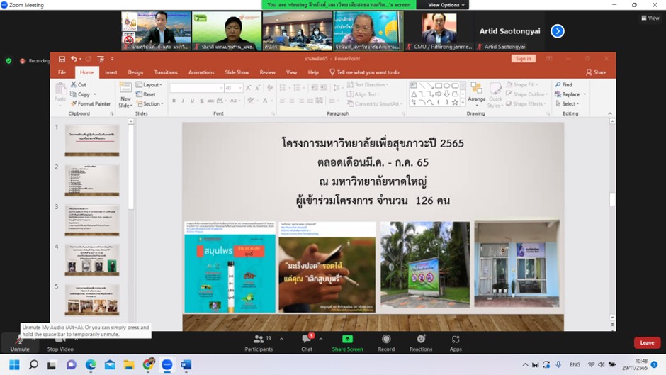Open Microsoft Edge from taskbar
The image size is (666, 375).
tap(91, 365)
